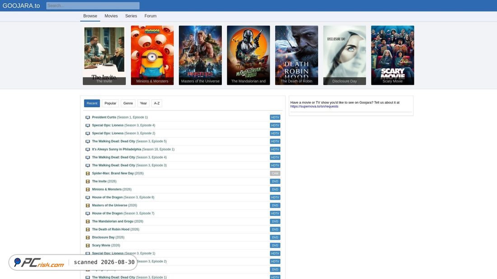Open the Forum tab
497x279 pixels.
(x=150, y=16)
